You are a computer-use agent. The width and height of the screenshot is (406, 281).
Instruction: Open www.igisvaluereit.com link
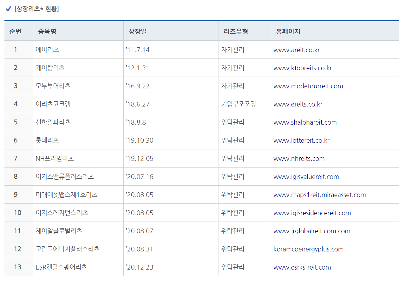coord(306,177)
